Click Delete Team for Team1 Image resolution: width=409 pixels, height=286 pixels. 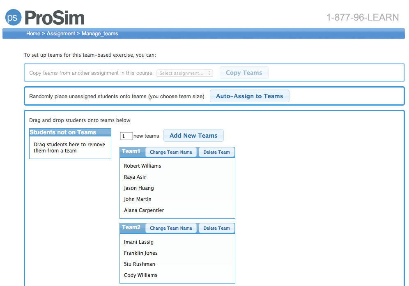point(216,152)
